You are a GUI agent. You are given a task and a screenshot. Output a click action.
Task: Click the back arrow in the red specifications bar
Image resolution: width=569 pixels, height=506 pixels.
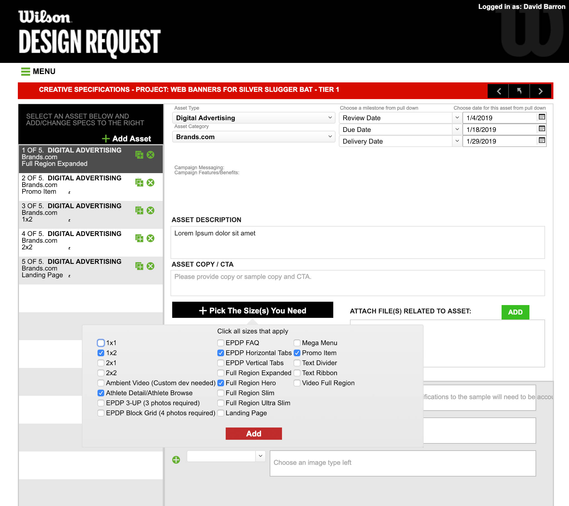[x=499, y=91]
